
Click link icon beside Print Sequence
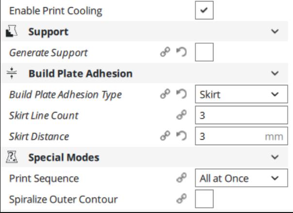(181, 178)
